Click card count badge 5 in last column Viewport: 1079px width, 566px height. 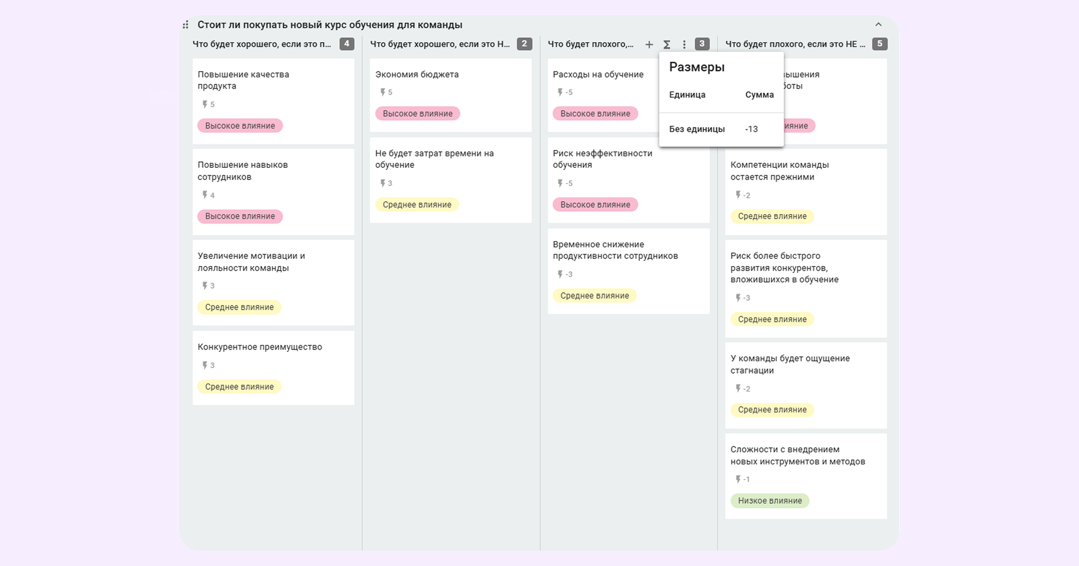879,44
